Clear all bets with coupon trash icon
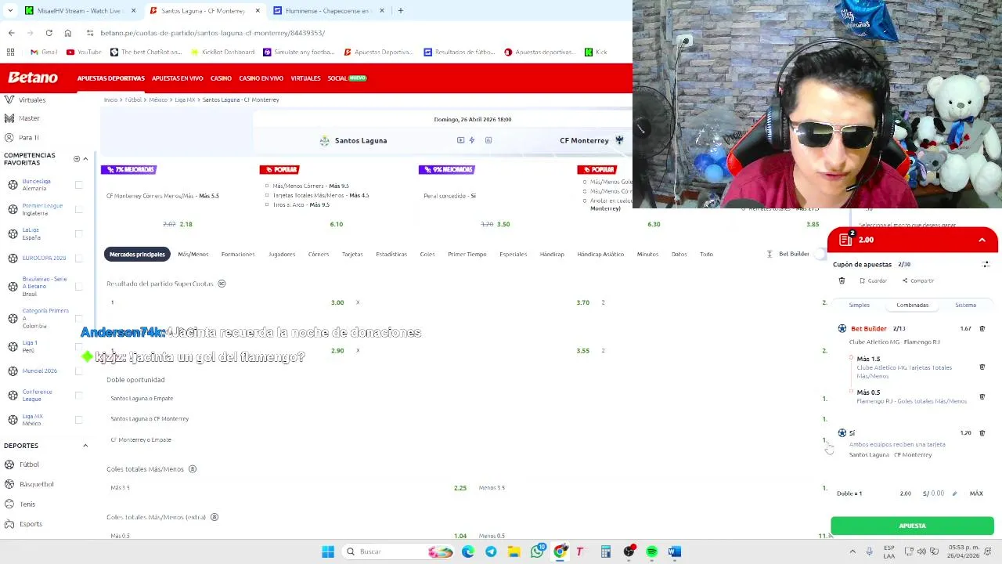Viewport: 1002px width, 564px height. (842, 280)
